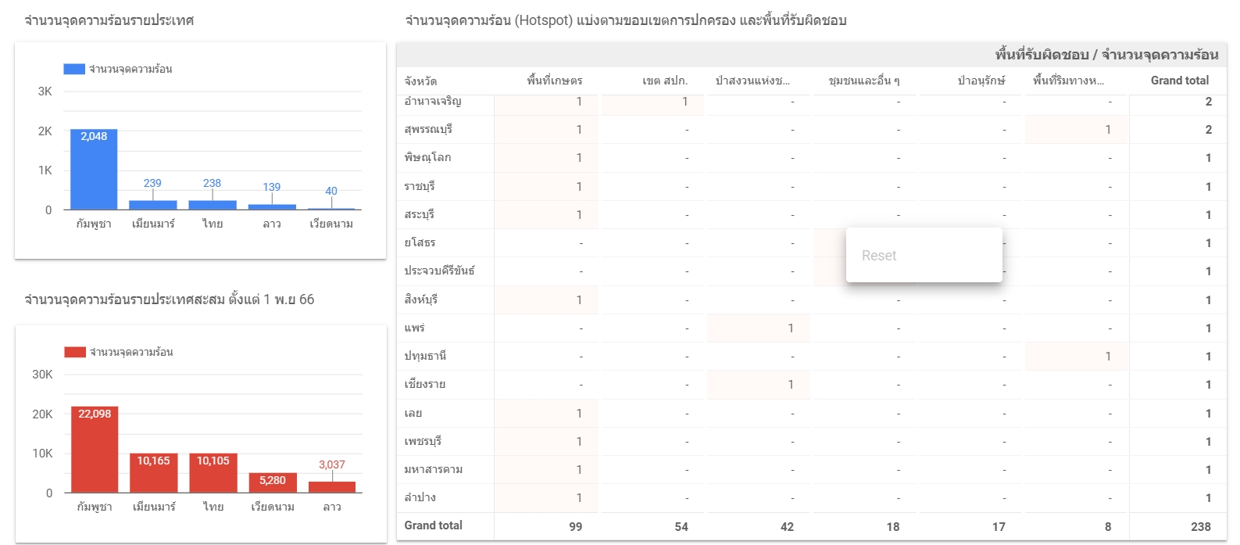Sort table by Grand total column header

coord(1179,81)
